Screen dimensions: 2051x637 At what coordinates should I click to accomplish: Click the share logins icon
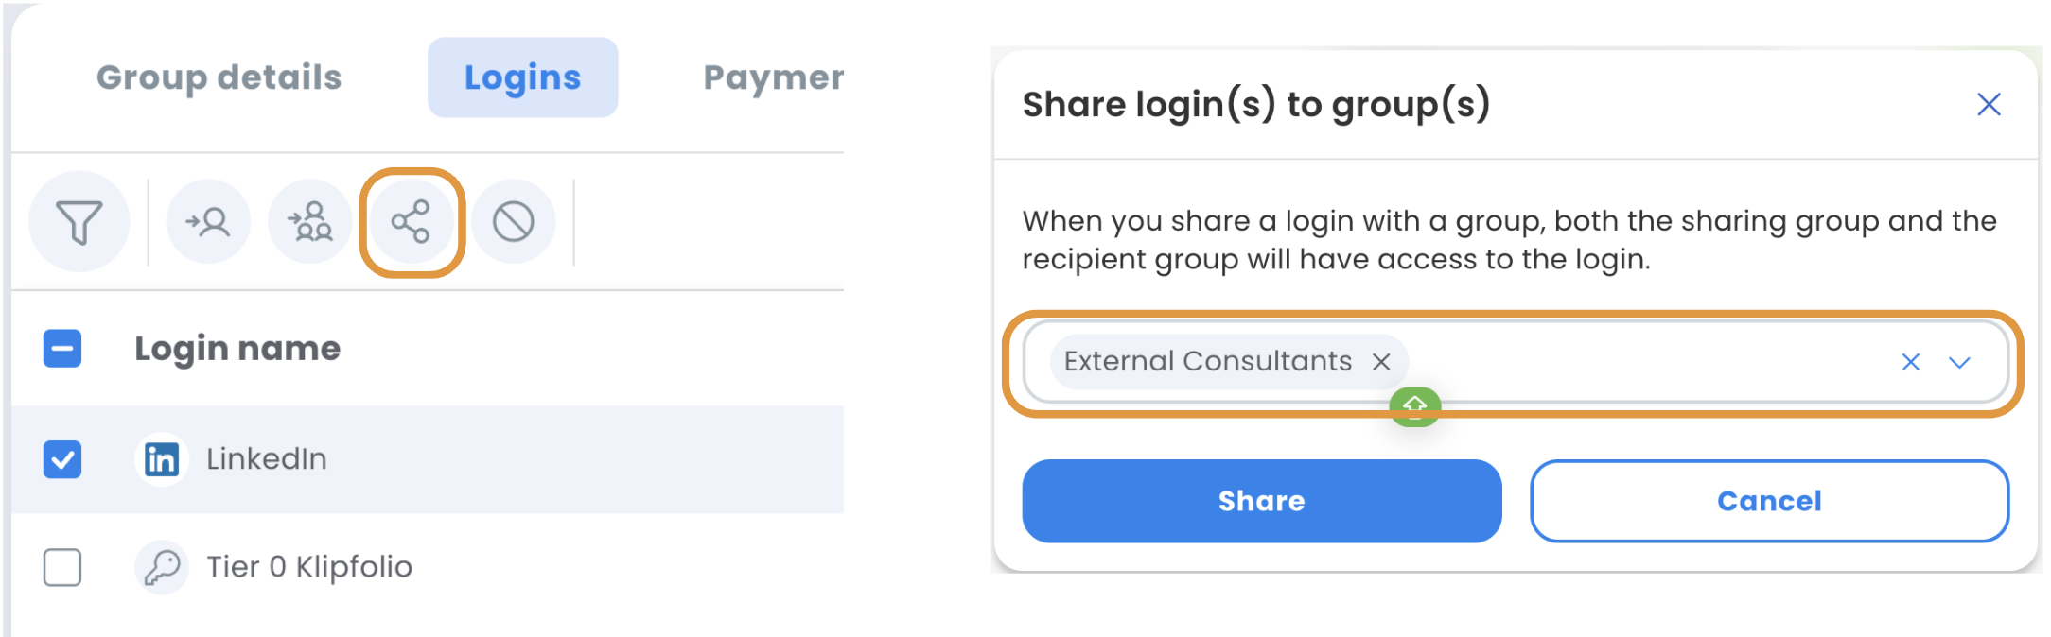point(412,222)
